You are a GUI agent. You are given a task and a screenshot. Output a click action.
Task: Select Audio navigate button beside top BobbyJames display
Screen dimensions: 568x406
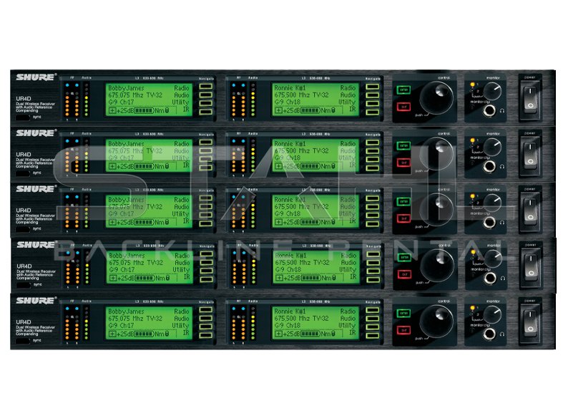206,95
